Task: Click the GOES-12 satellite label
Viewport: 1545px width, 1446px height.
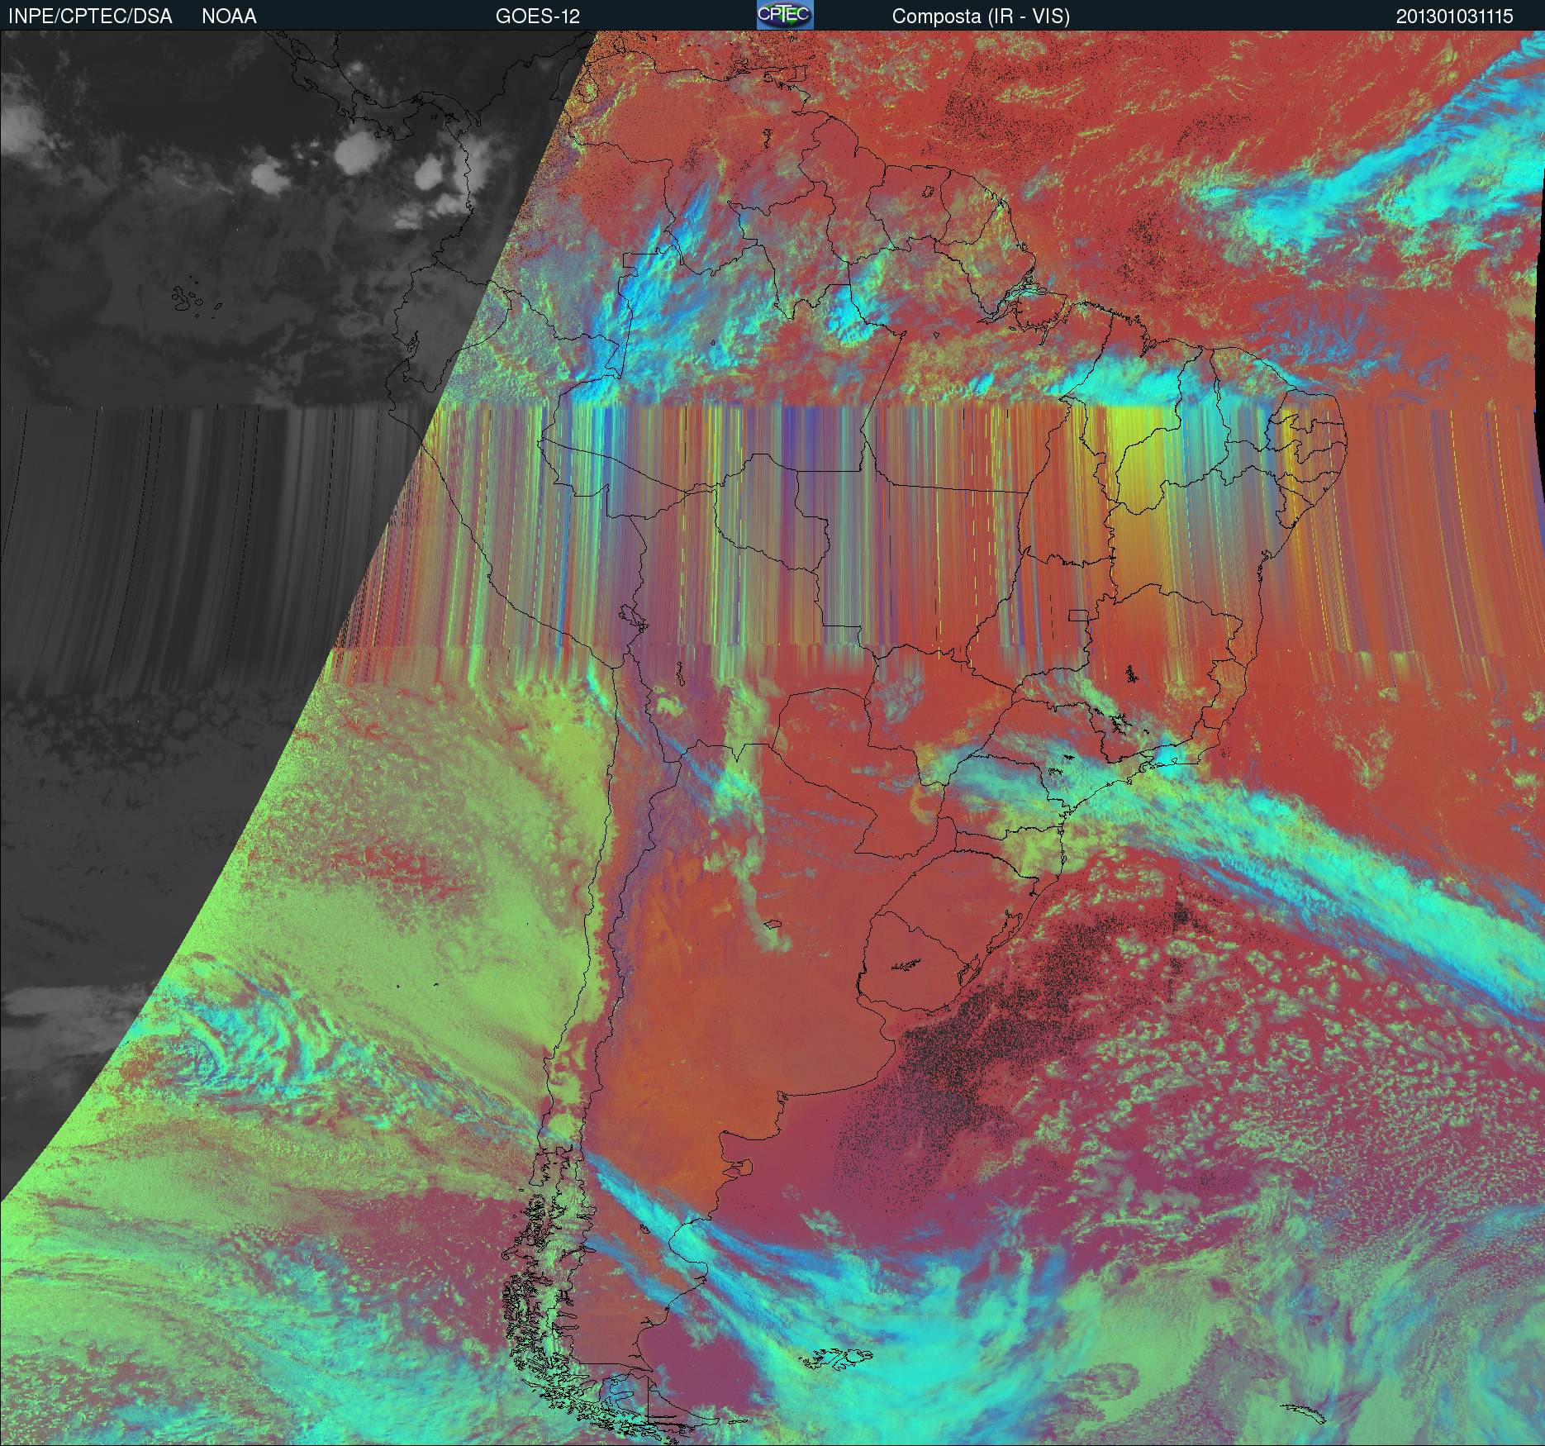Action: click(x=538, y=17)
